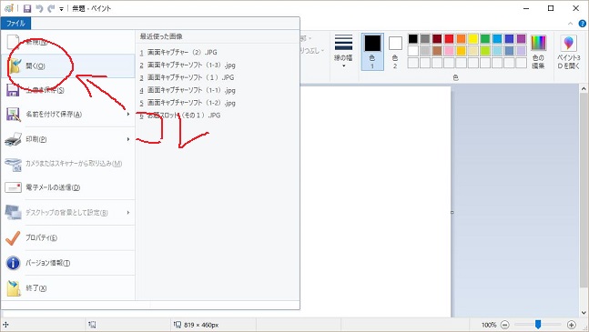Pick the dark red color swatch
Screen dimensions: 589x332
(x=437, y=38)
